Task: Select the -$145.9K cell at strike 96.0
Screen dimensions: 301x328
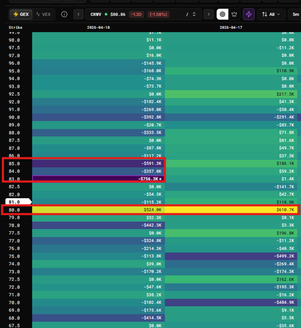Action: 99,63
